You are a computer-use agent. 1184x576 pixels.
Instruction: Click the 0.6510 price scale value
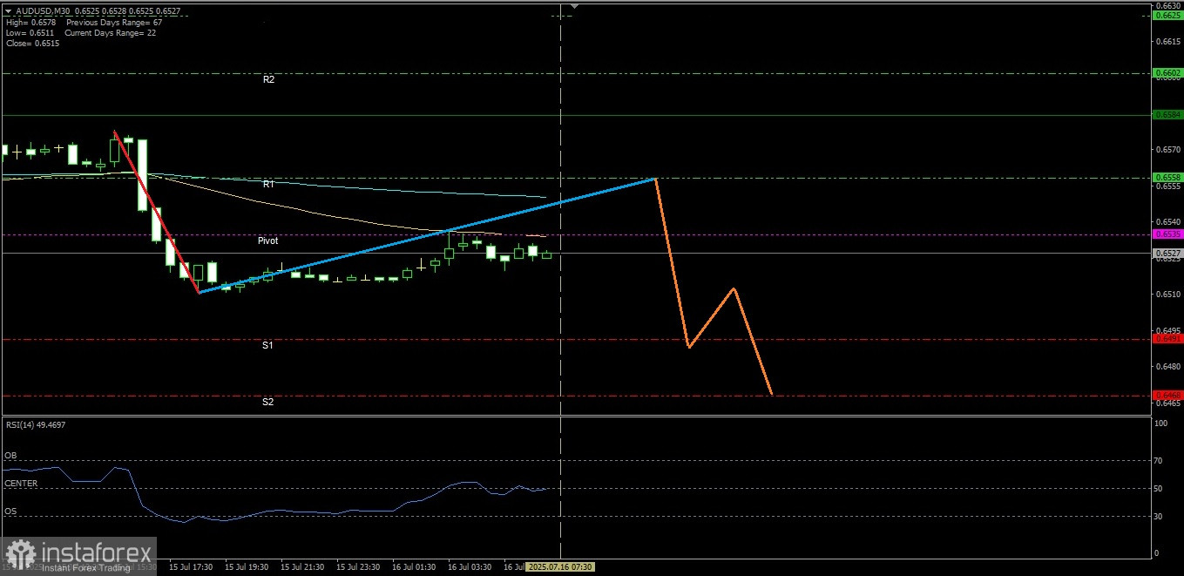click(1170, 295)
